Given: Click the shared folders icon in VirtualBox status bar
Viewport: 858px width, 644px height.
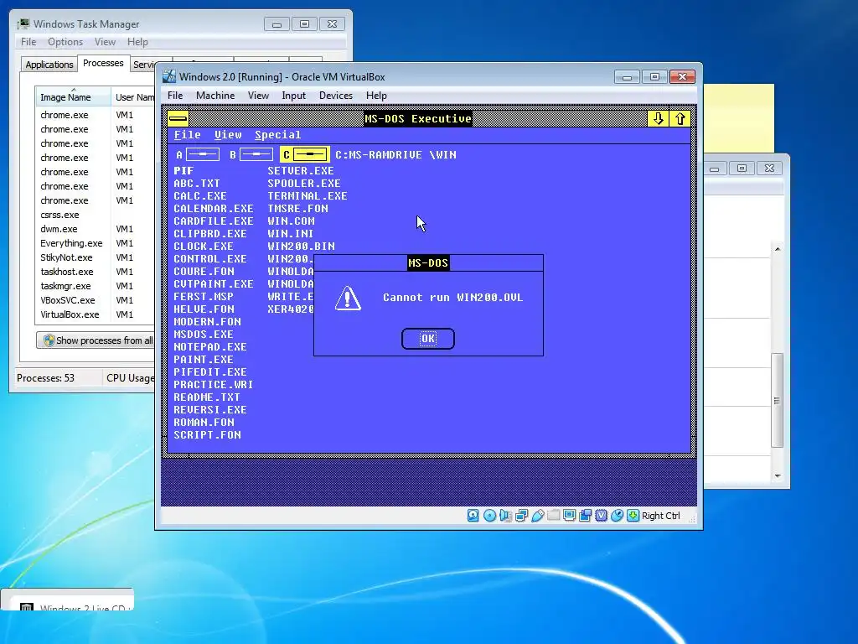Looking at the screenshot, I should coord(553,516).
